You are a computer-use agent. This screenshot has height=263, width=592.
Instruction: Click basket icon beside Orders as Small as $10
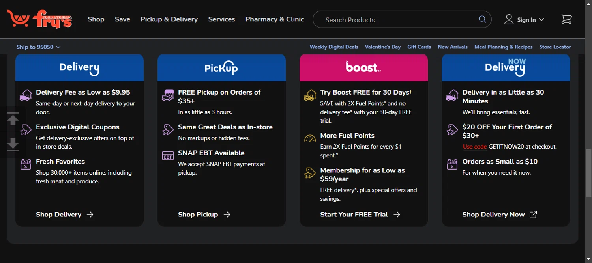[452, 164]
